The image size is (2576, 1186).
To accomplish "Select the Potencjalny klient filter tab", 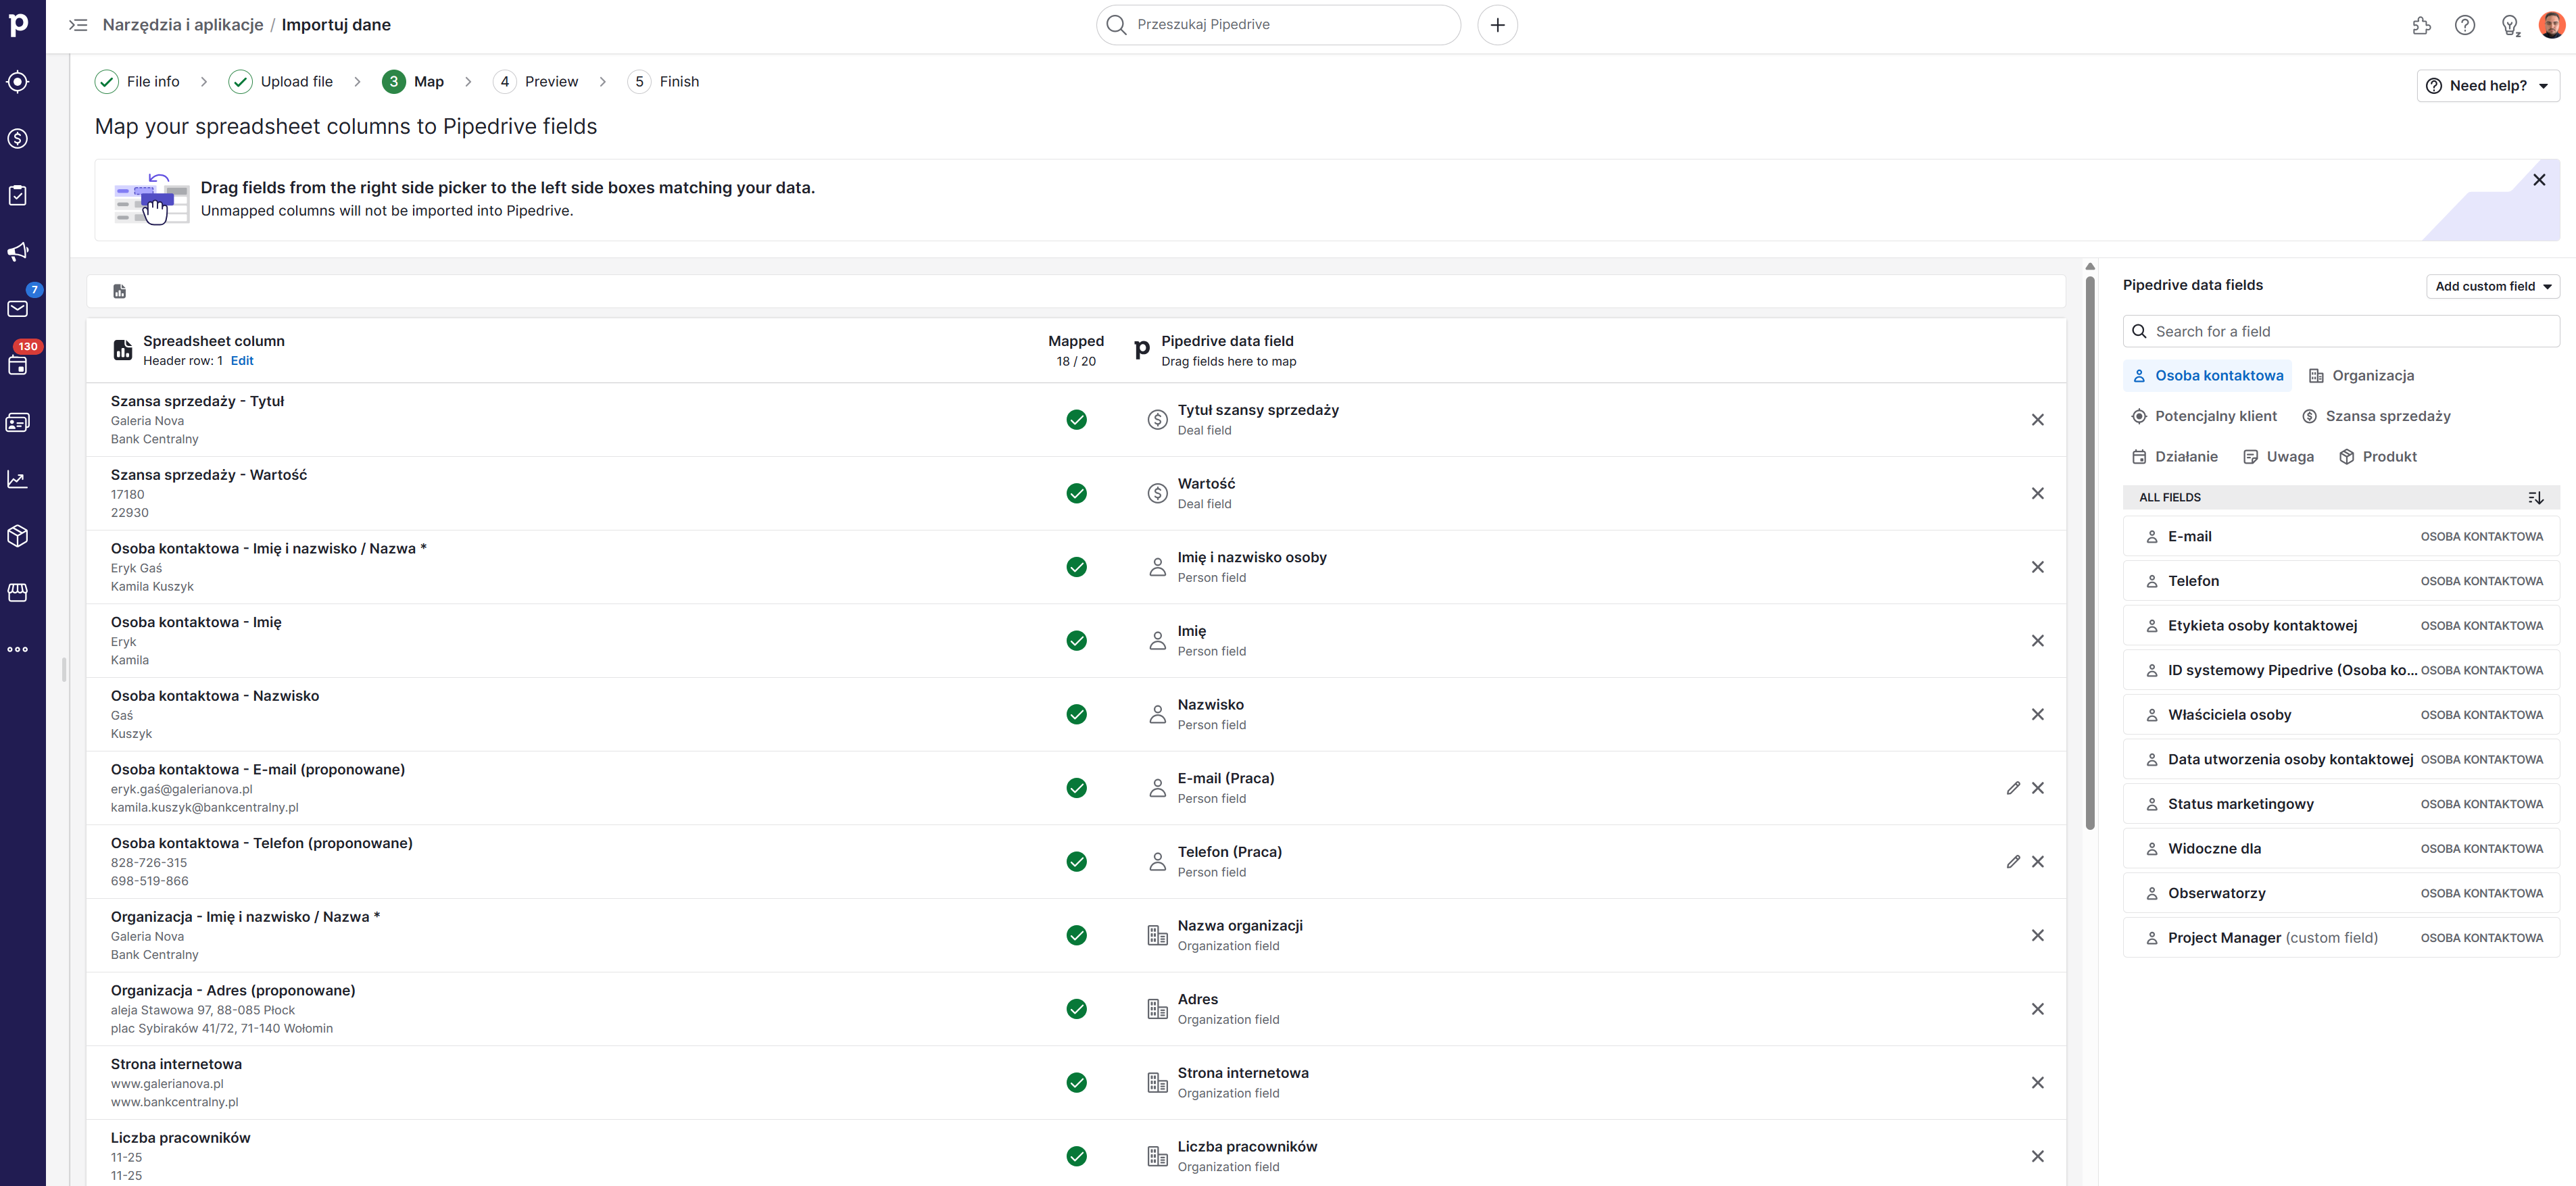I will click(2204, 416).
